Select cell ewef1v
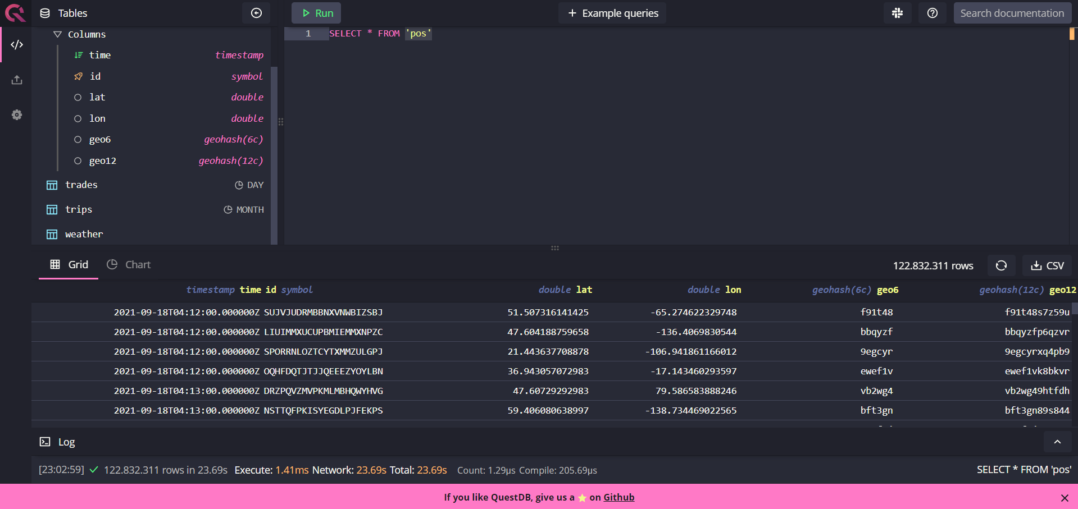Screen dimensions: 1078x509 point(876,371)
